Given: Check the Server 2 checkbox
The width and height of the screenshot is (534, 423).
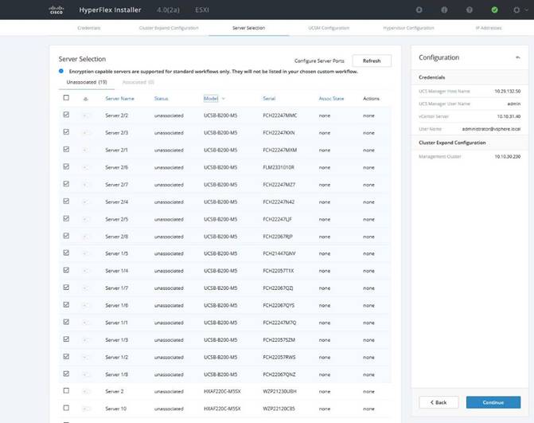Looking at the screenshot, I should click(x=66, y=390).
